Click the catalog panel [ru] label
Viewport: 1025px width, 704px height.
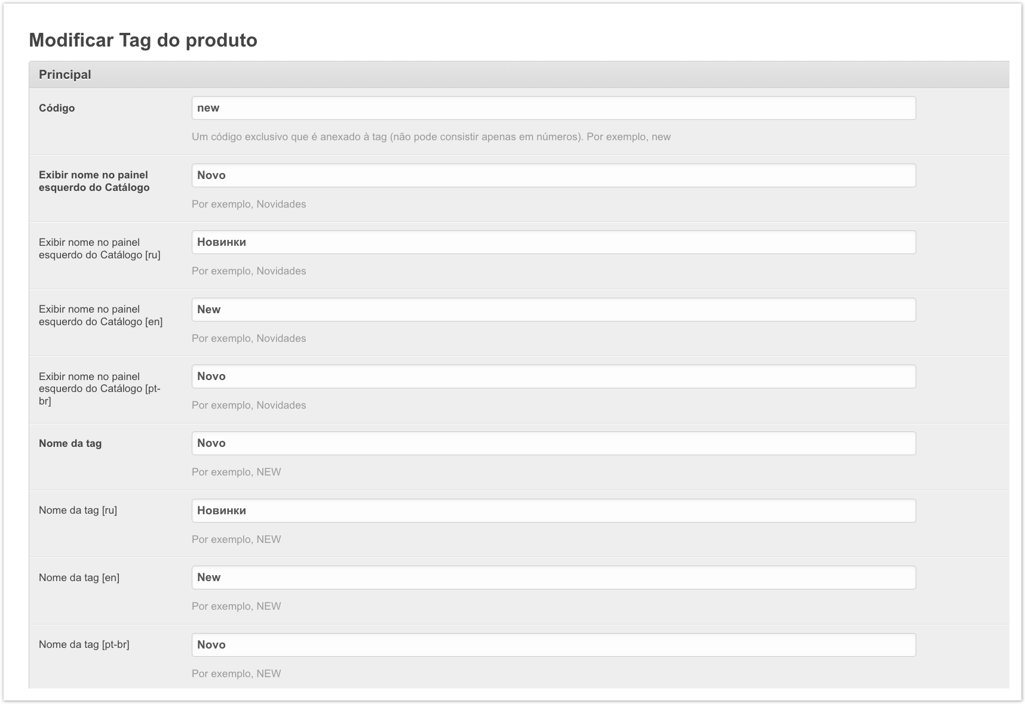coord(99,248)
